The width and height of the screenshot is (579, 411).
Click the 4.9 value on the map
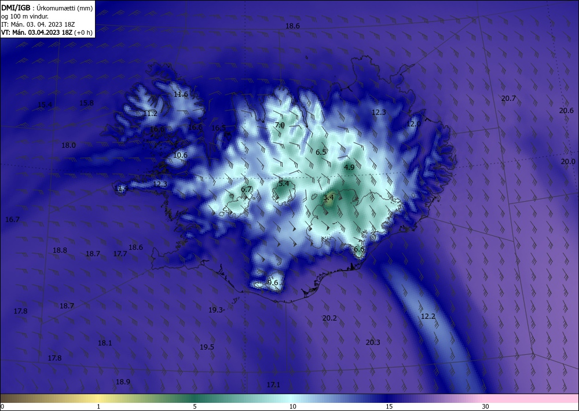click(349, 167)
